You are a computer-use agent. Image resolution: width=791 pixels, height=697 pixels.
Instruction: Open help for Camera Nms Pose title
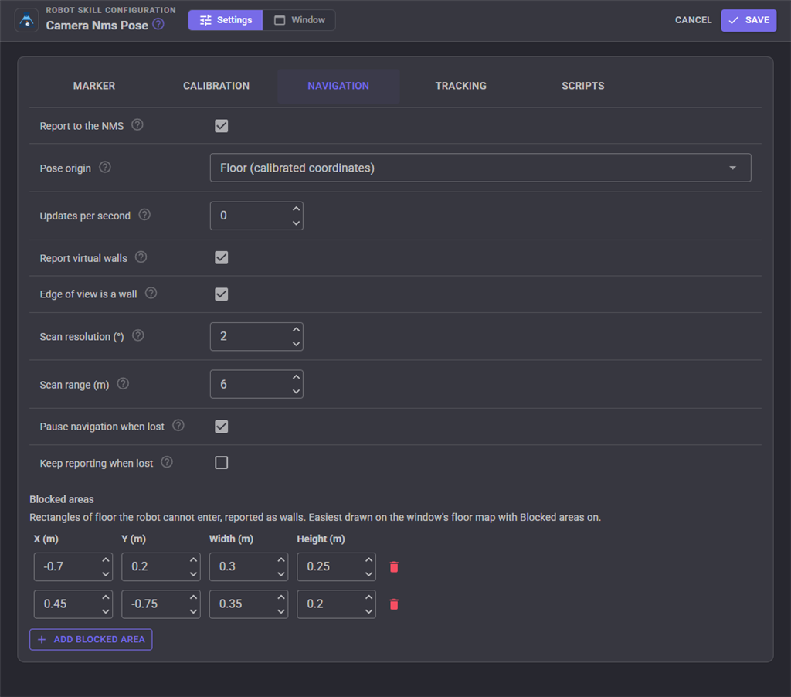(x=158, y=24)
